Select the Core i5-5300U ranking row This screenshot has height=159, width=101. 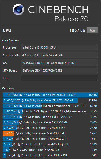tap(50, 155)
